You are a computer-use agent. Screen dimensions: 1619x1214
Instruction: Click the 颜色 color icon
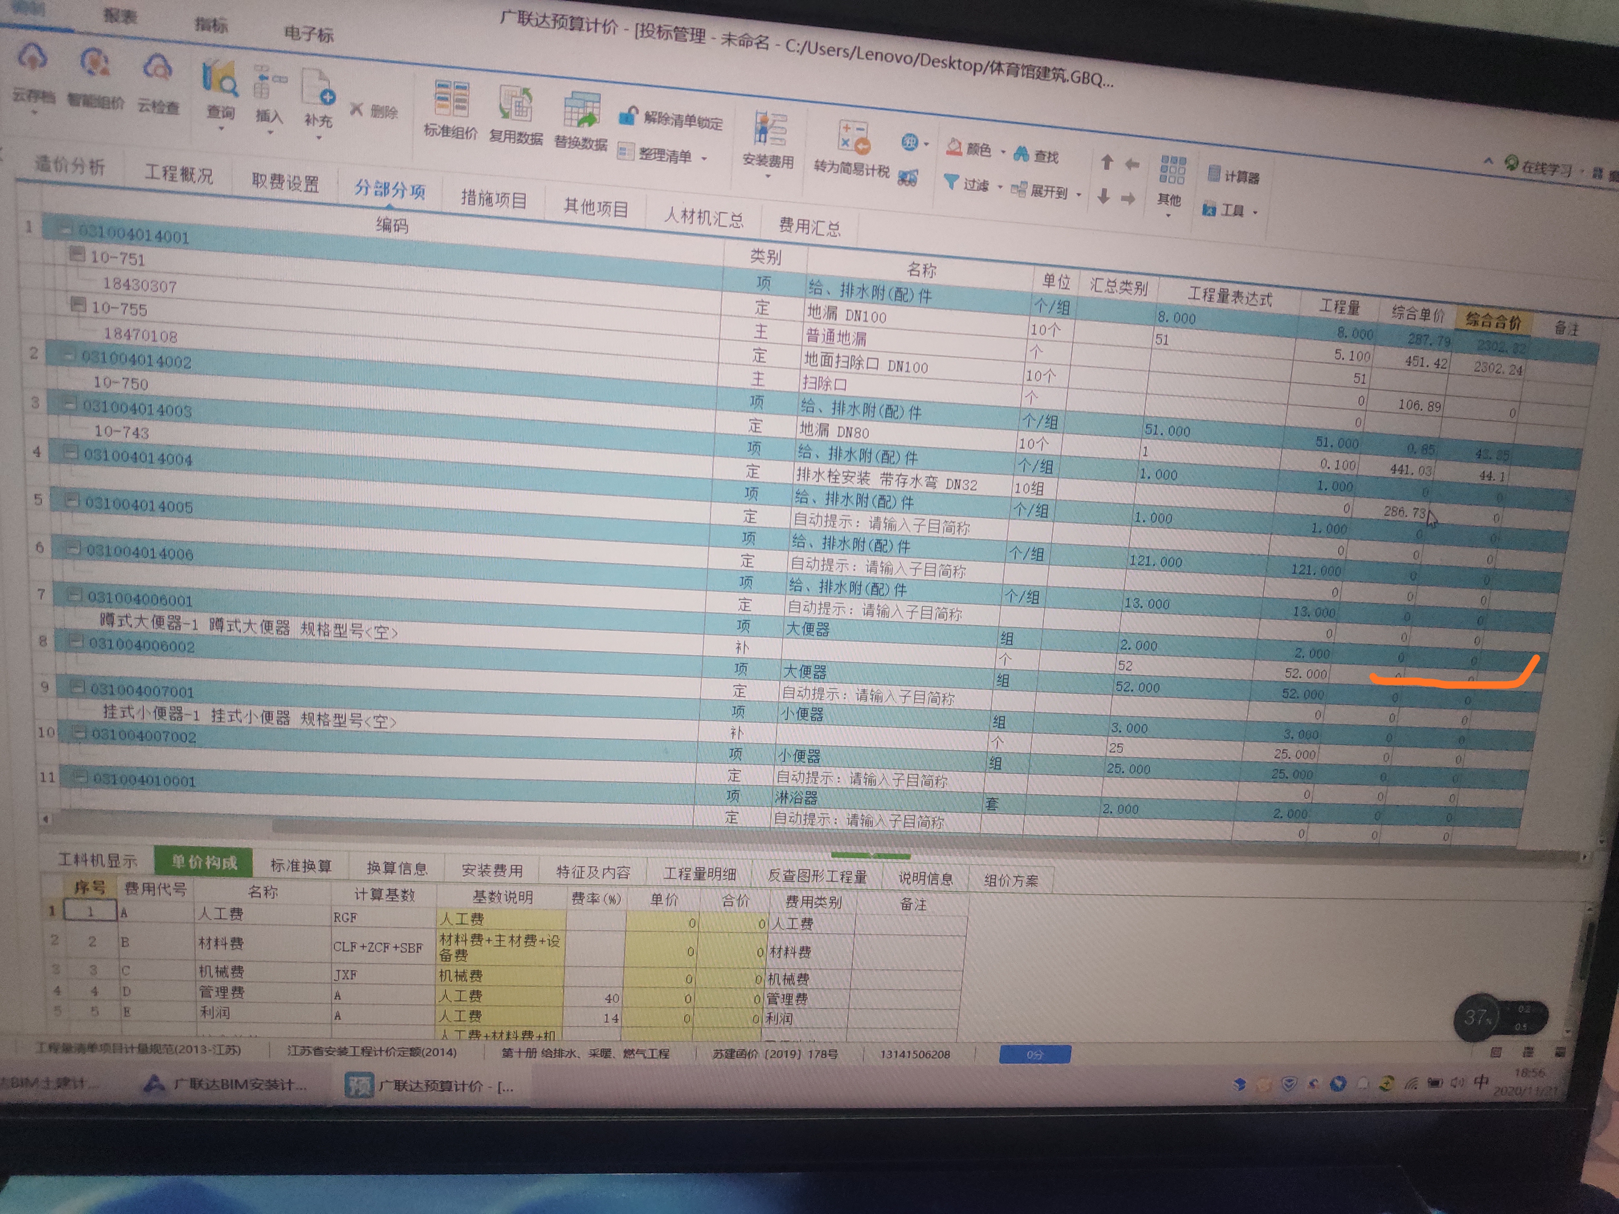[954, 147]
